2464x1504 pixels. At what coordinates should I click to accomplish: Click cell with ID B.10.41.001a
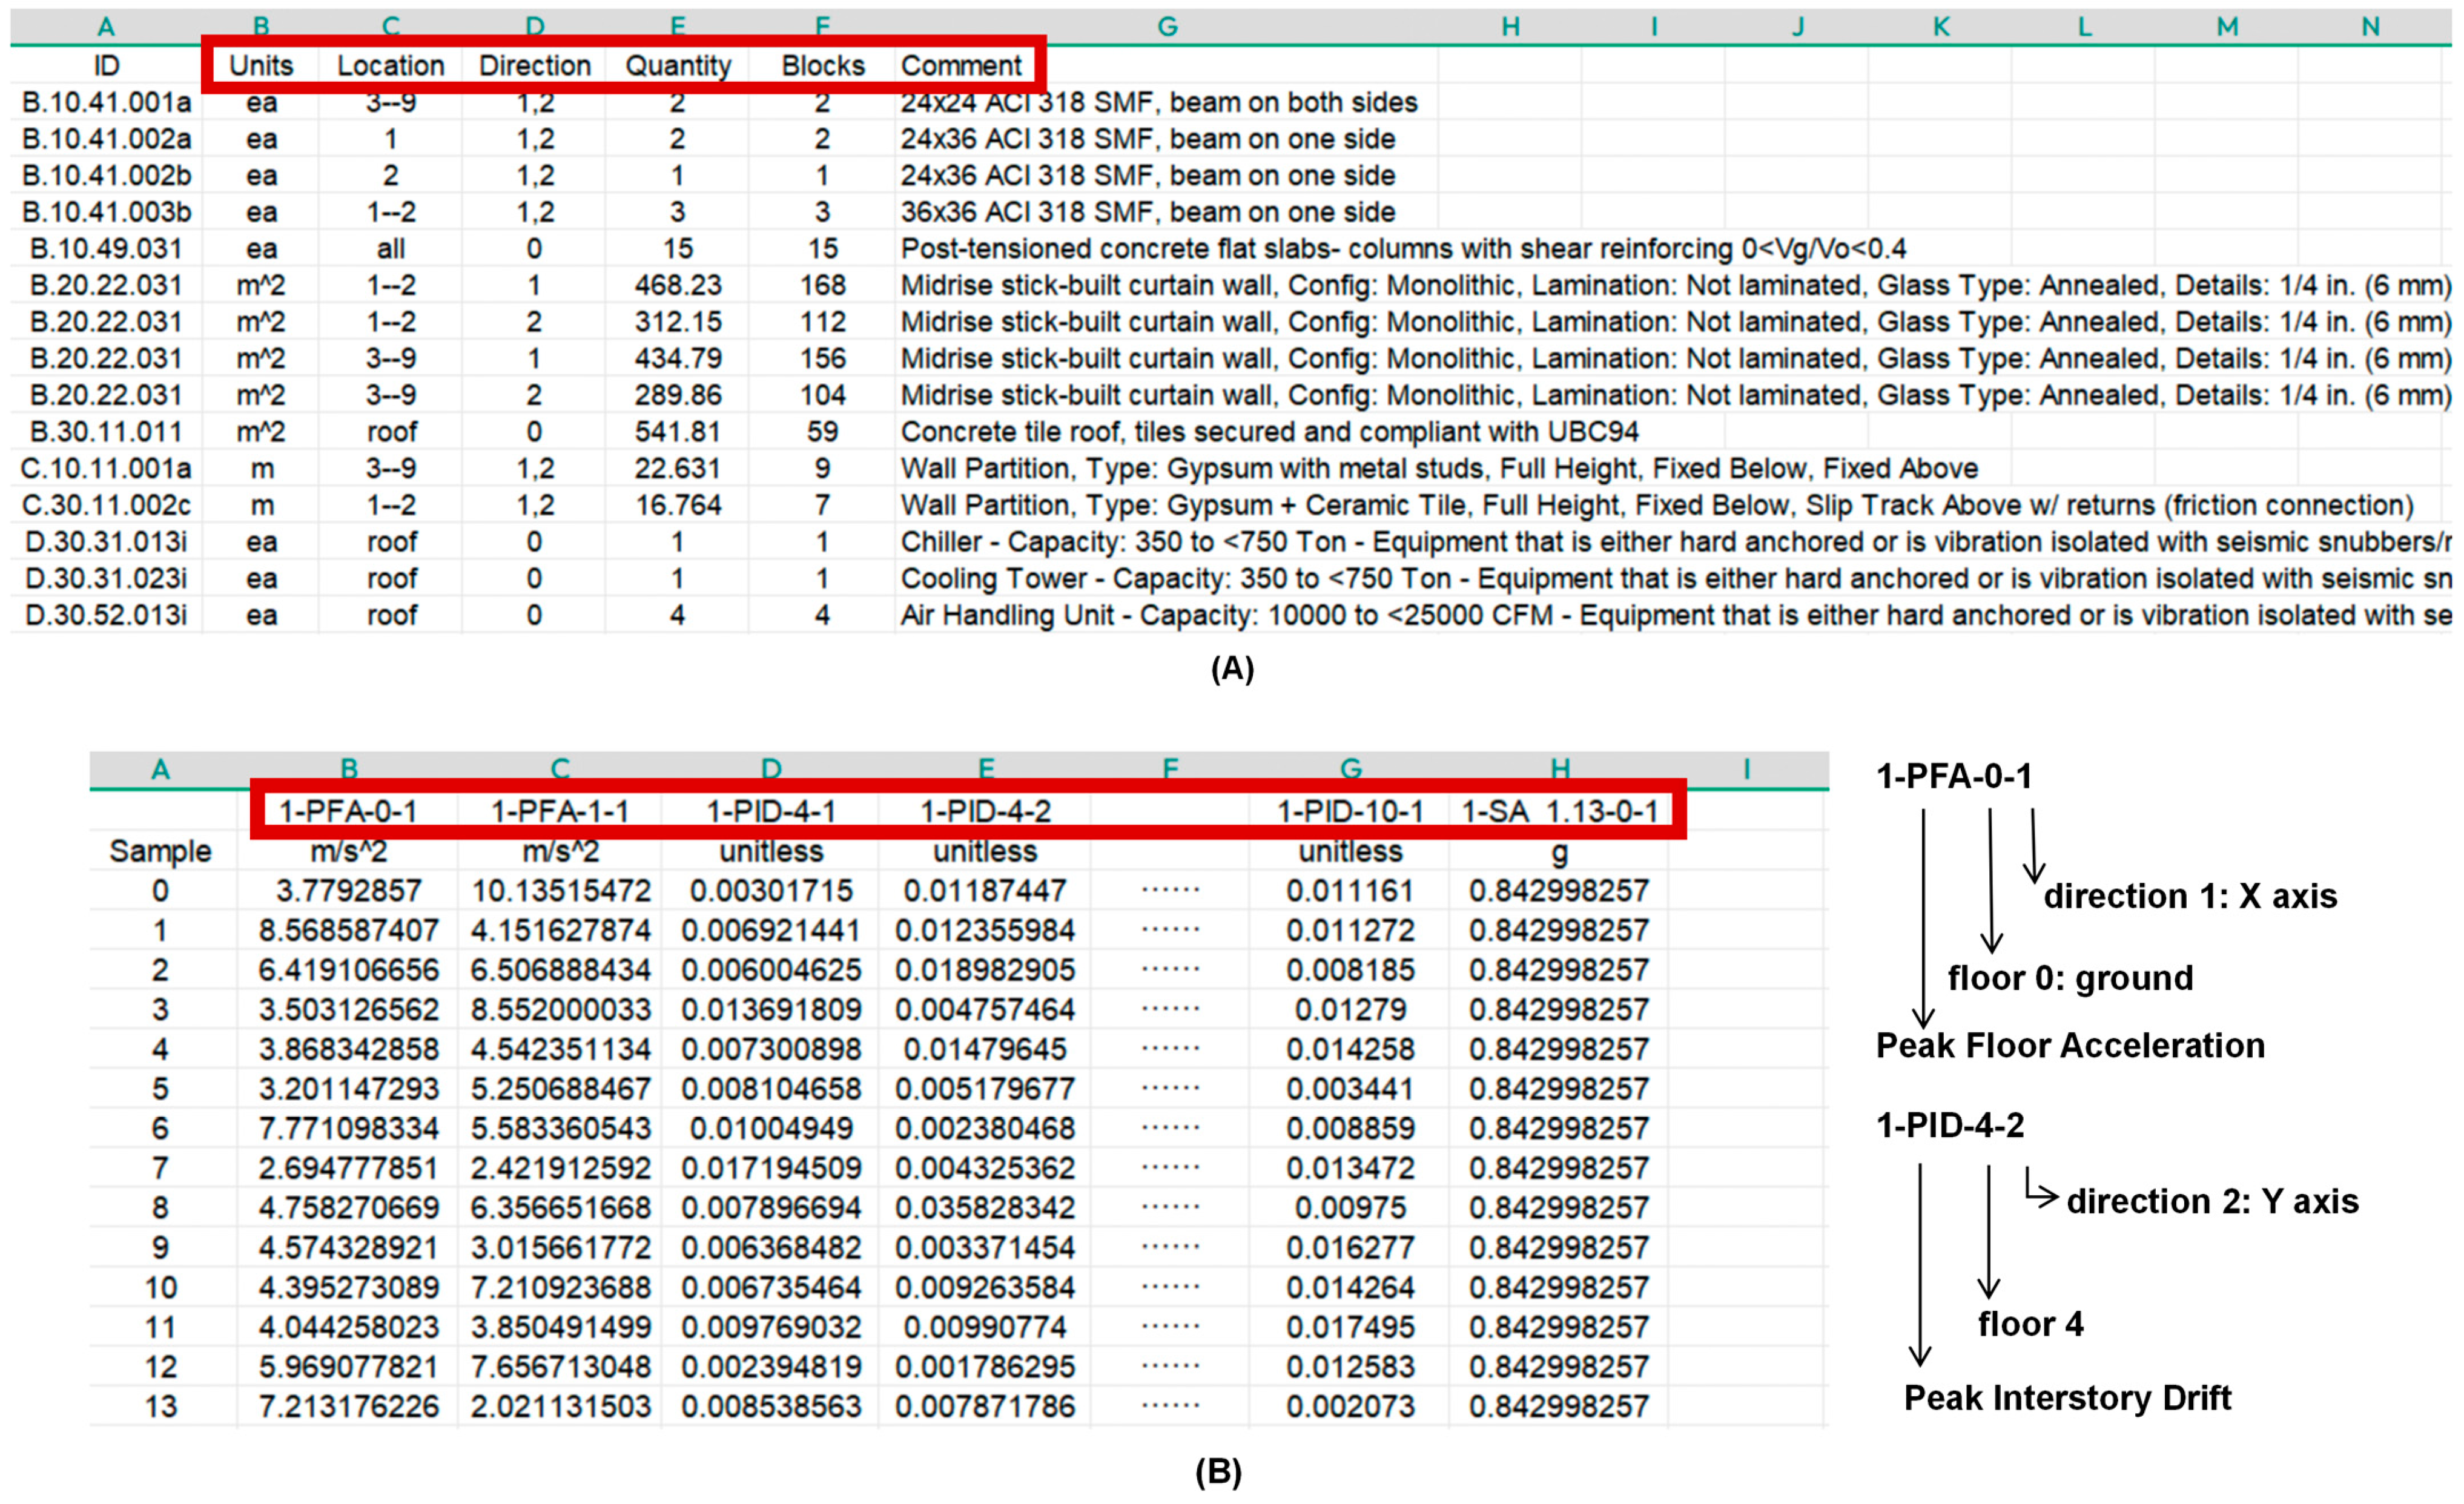point(107,102)
